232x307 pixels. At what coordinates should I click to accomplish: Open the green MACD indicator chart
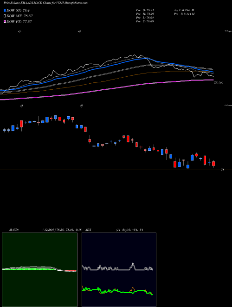point(39,270)
